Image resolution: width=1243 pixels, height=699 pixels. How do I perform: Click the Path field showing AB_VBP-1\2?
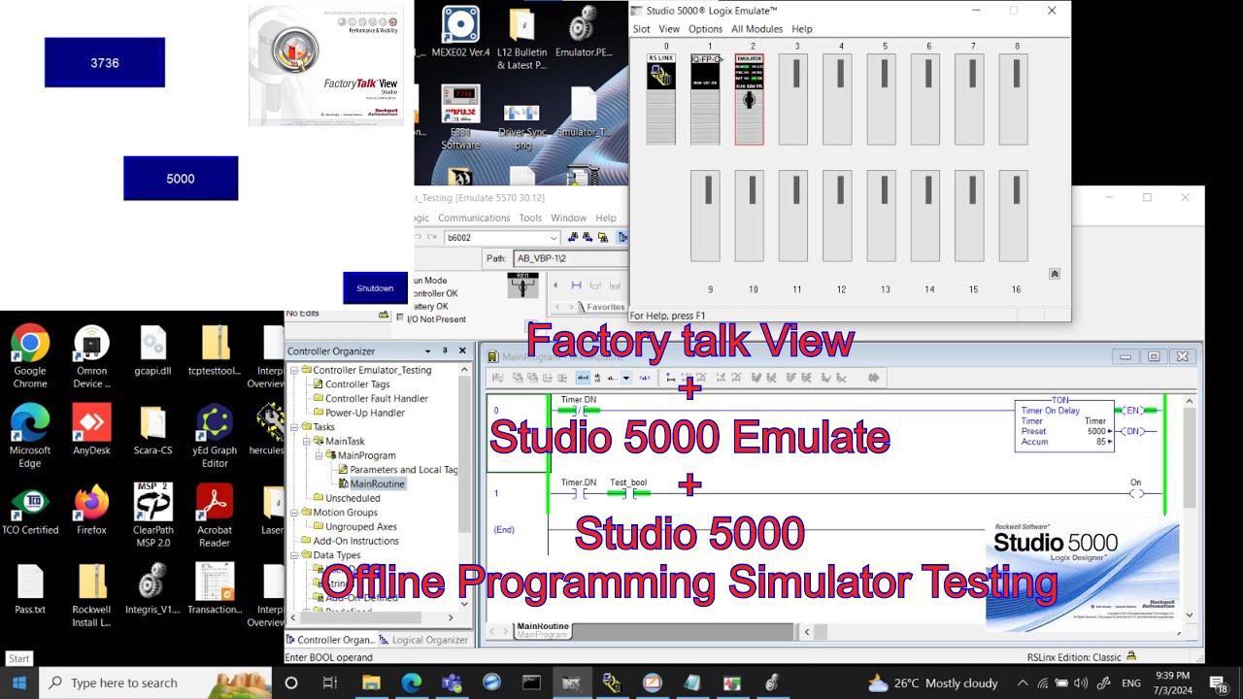569,258
